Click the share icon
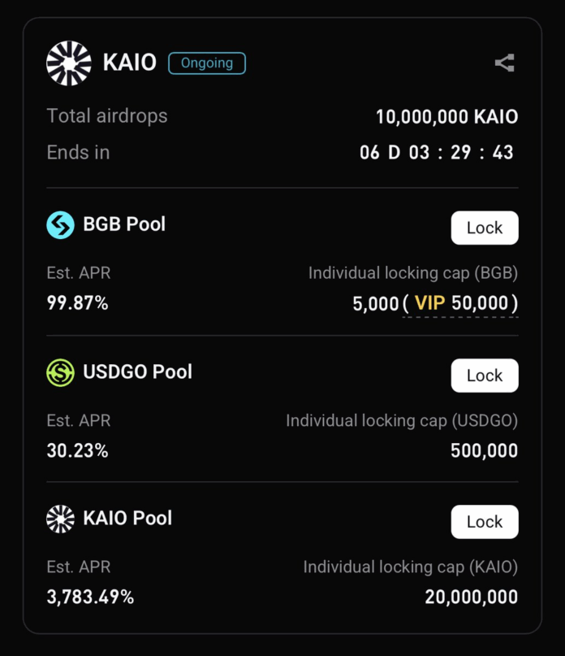Screen dimensions: 565x656 click(x=505, y=63)
